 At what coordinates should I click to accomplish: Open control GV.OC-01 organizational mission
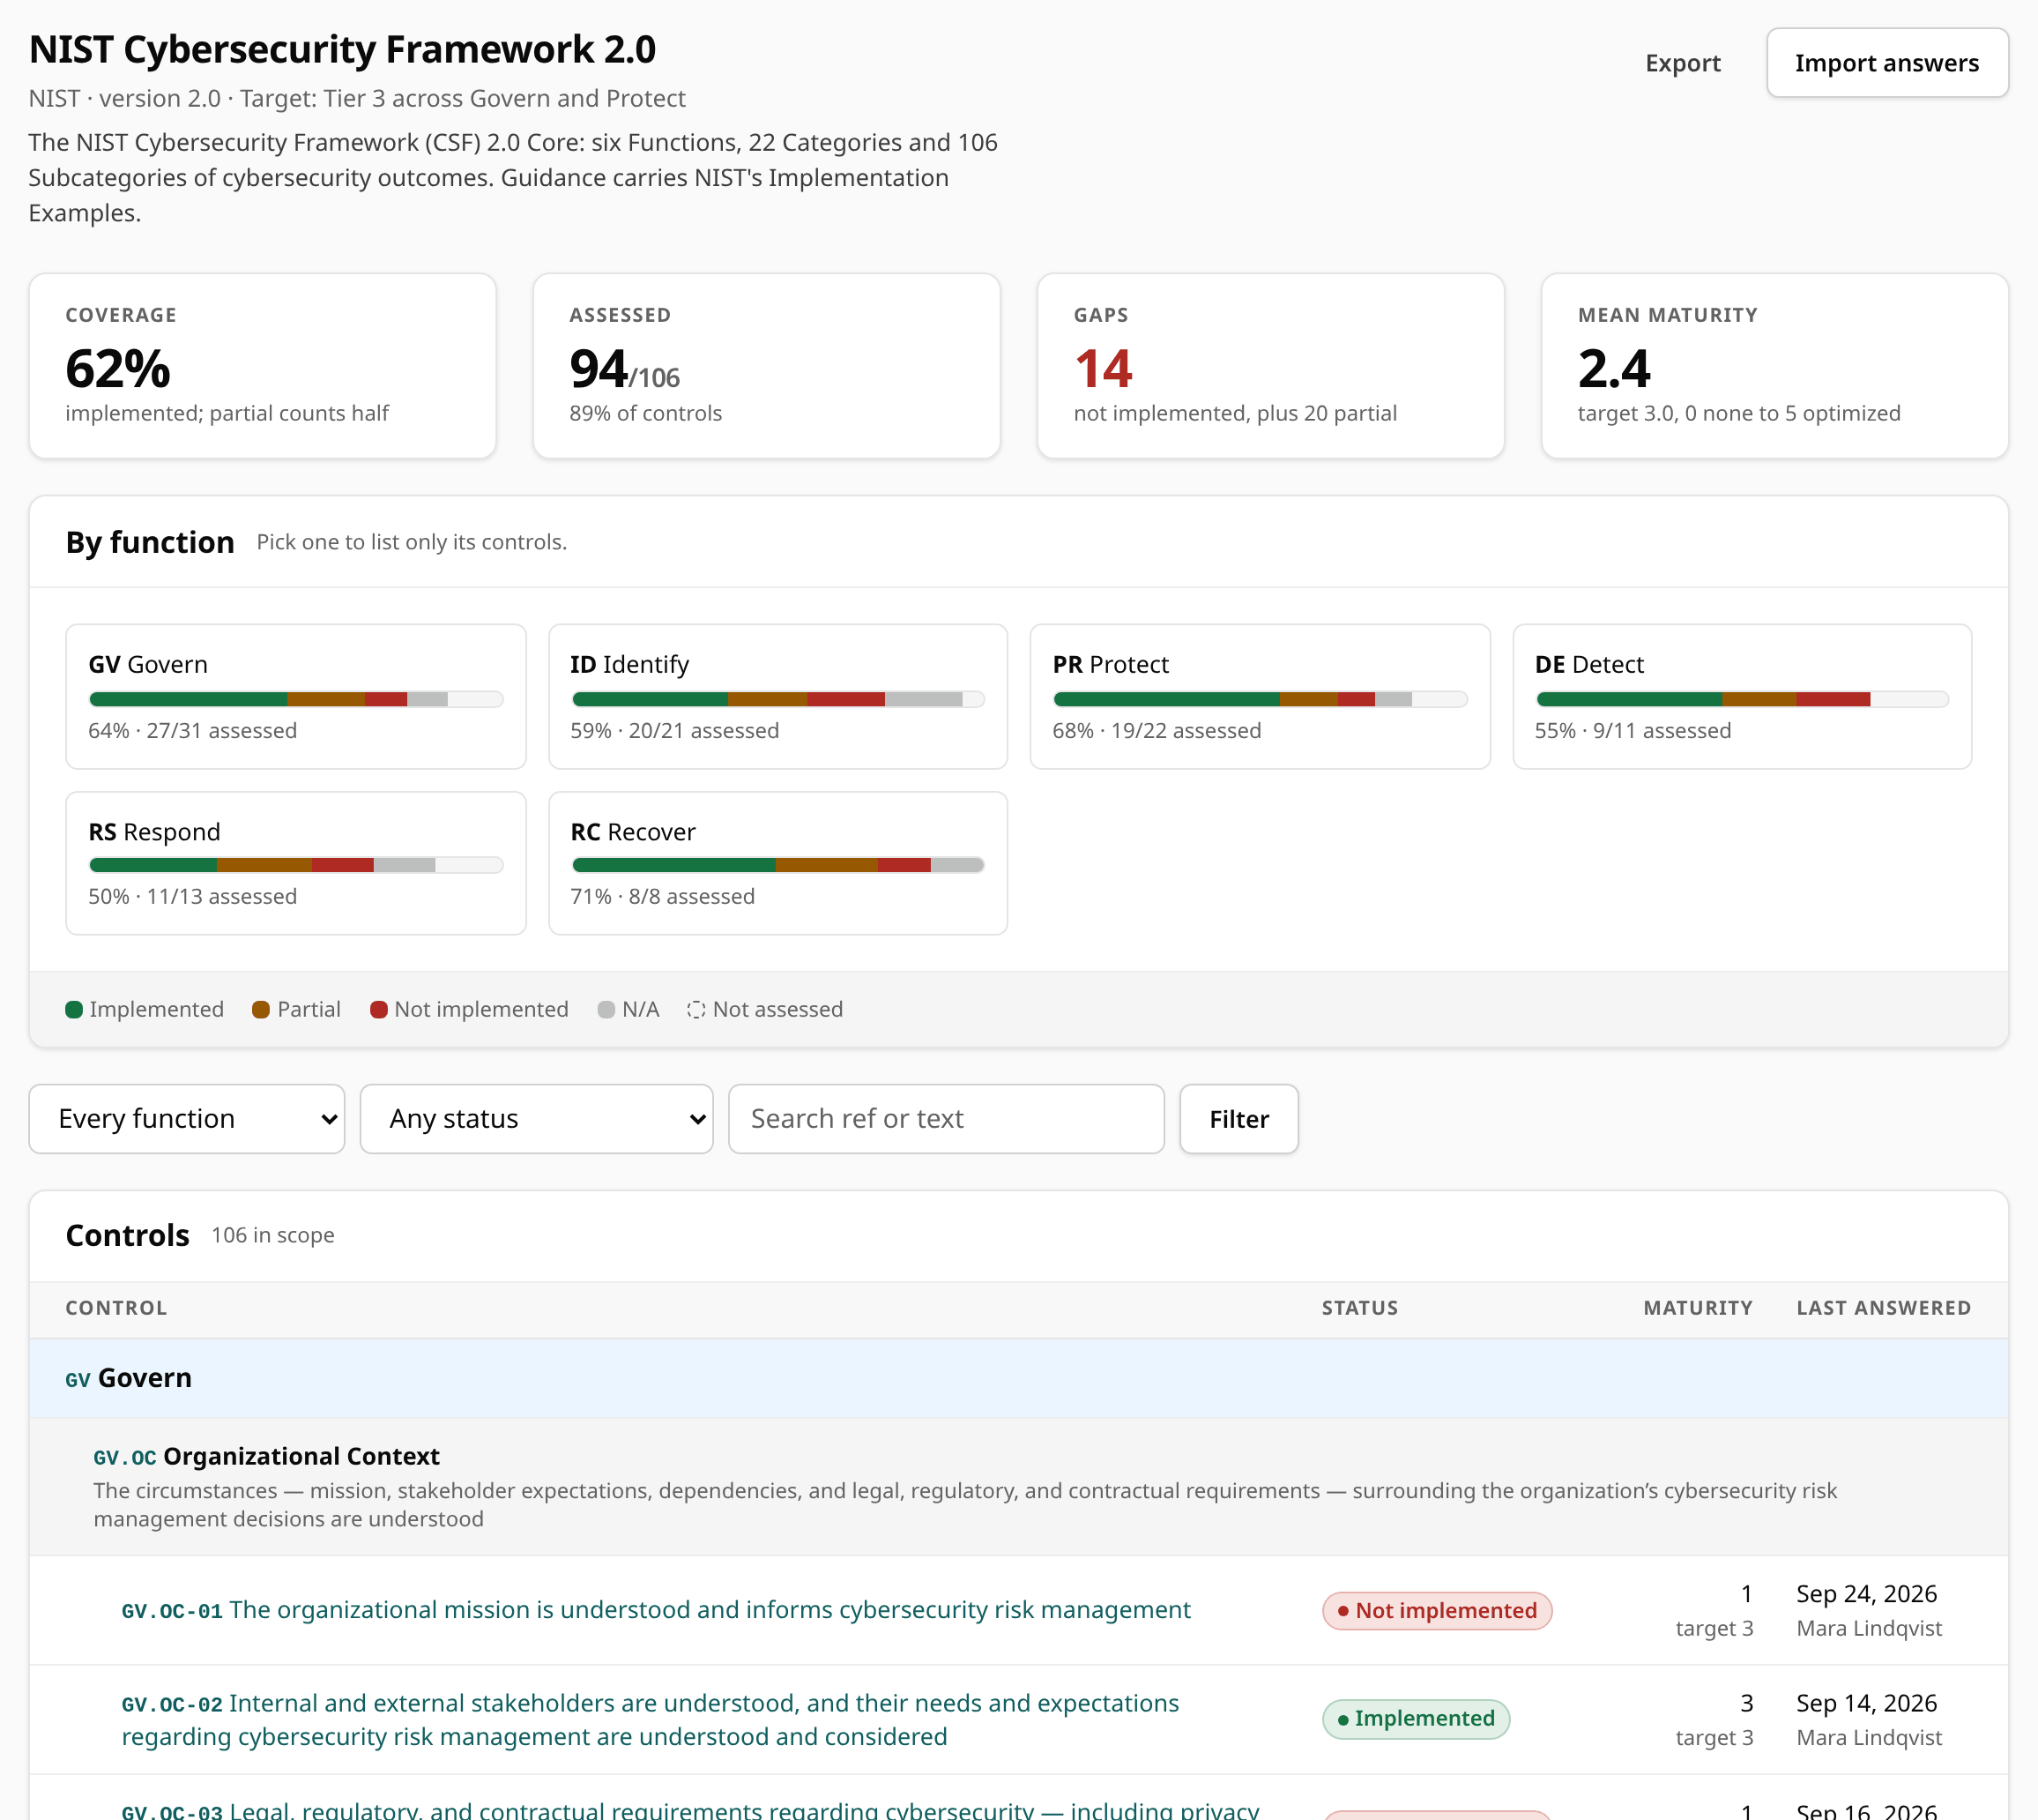[656, 1609]
